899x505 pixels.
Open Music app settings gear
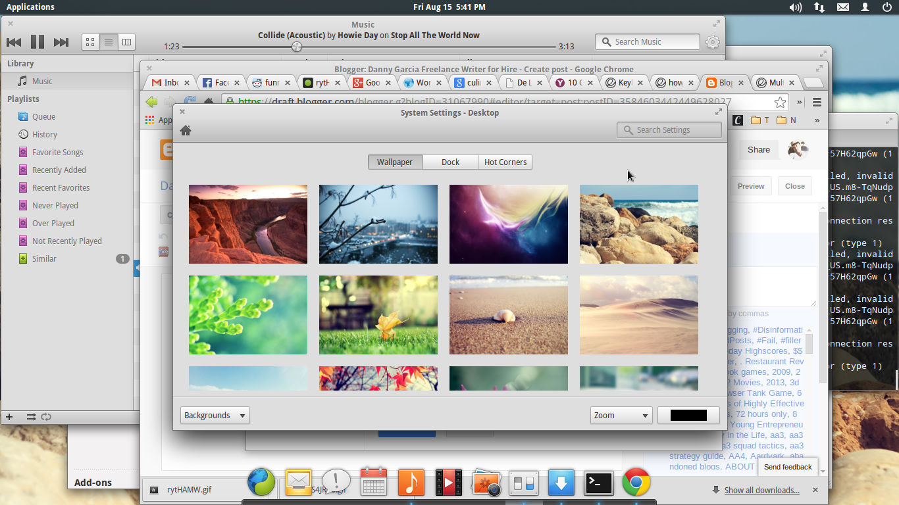click(712, 42)
